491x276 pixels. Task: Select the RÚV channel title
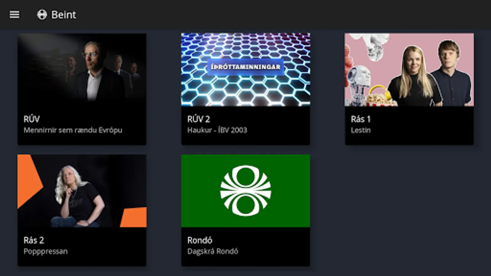point(32,119)
